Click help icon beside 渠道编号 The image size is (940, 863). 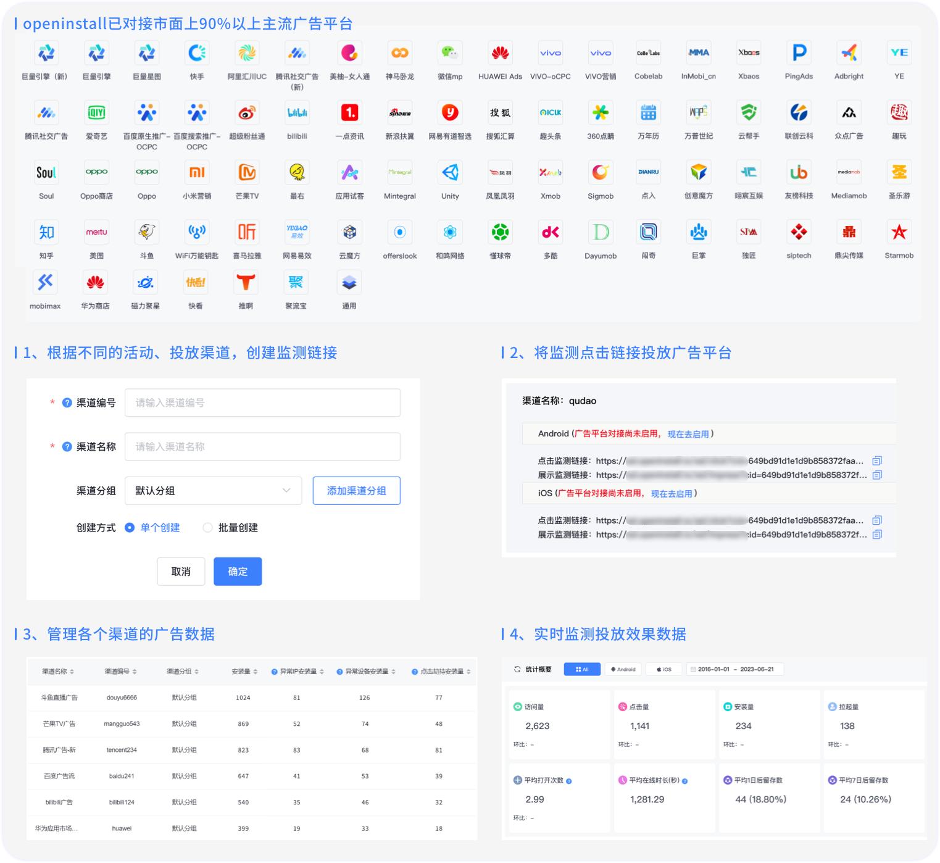(x=67, y=403)
